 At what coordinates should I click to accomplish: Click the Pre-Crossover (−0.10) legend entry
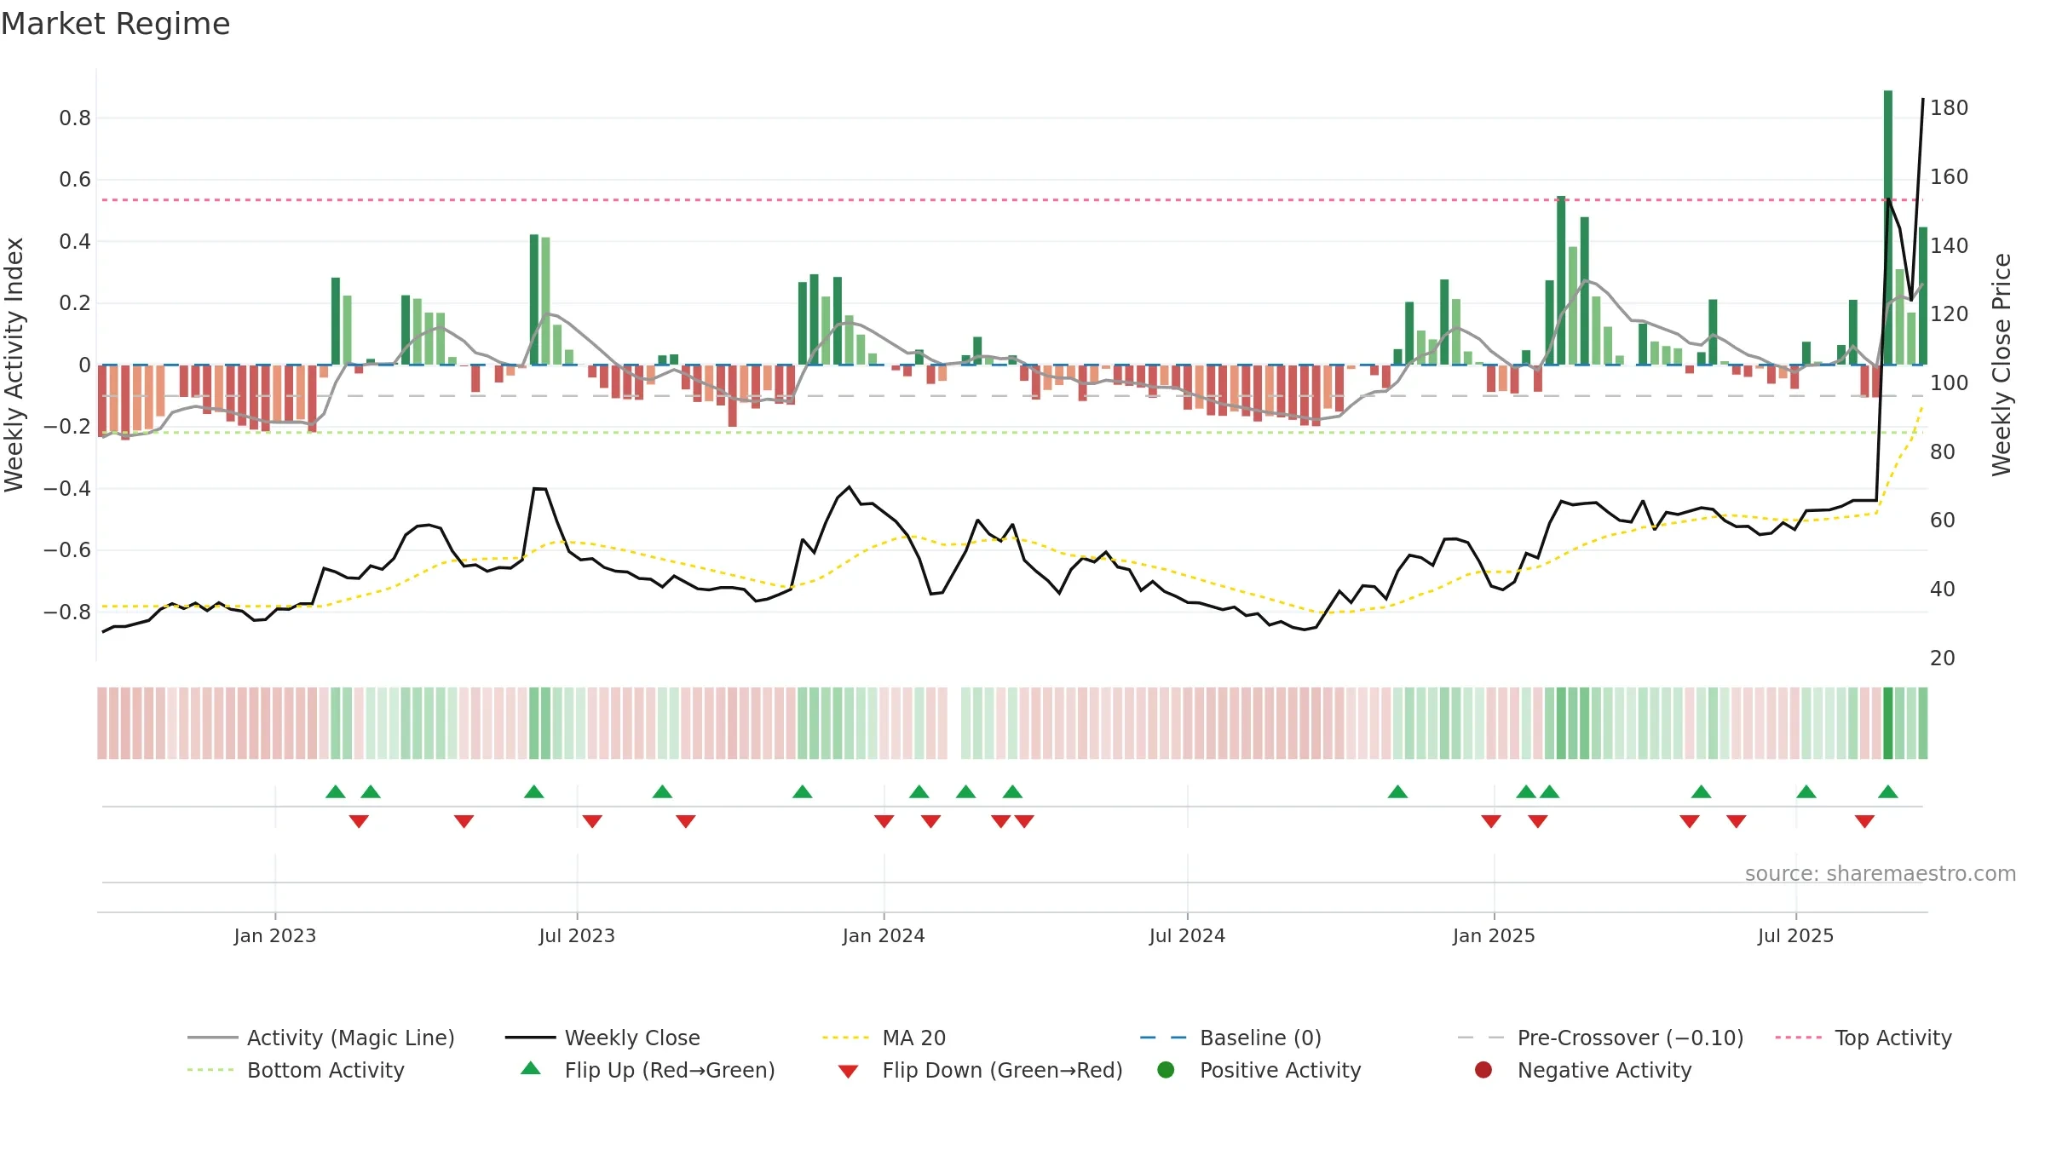click(1600, 1038)
